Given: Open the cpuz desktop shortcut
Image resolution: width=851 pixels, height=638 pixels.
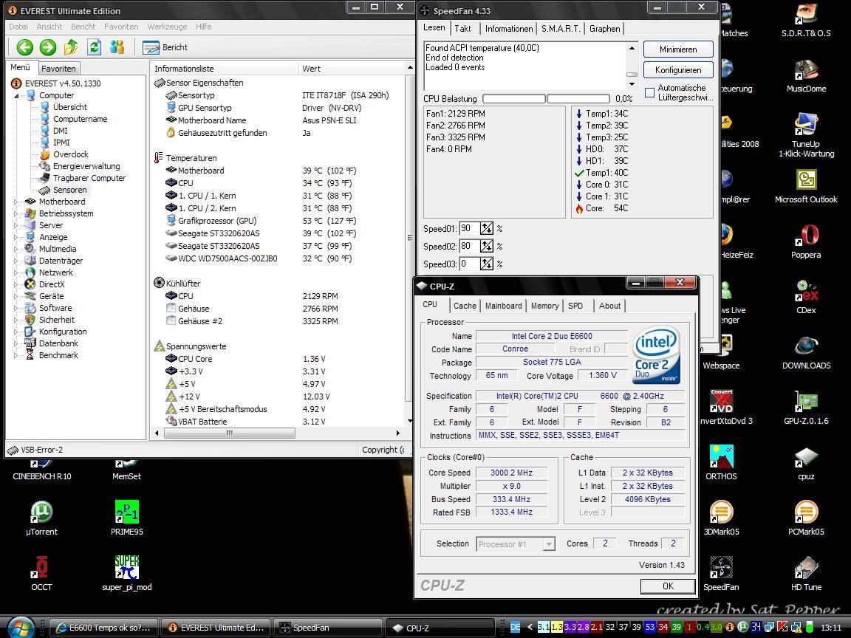Looking at the screenshot, I should [806, 462].
